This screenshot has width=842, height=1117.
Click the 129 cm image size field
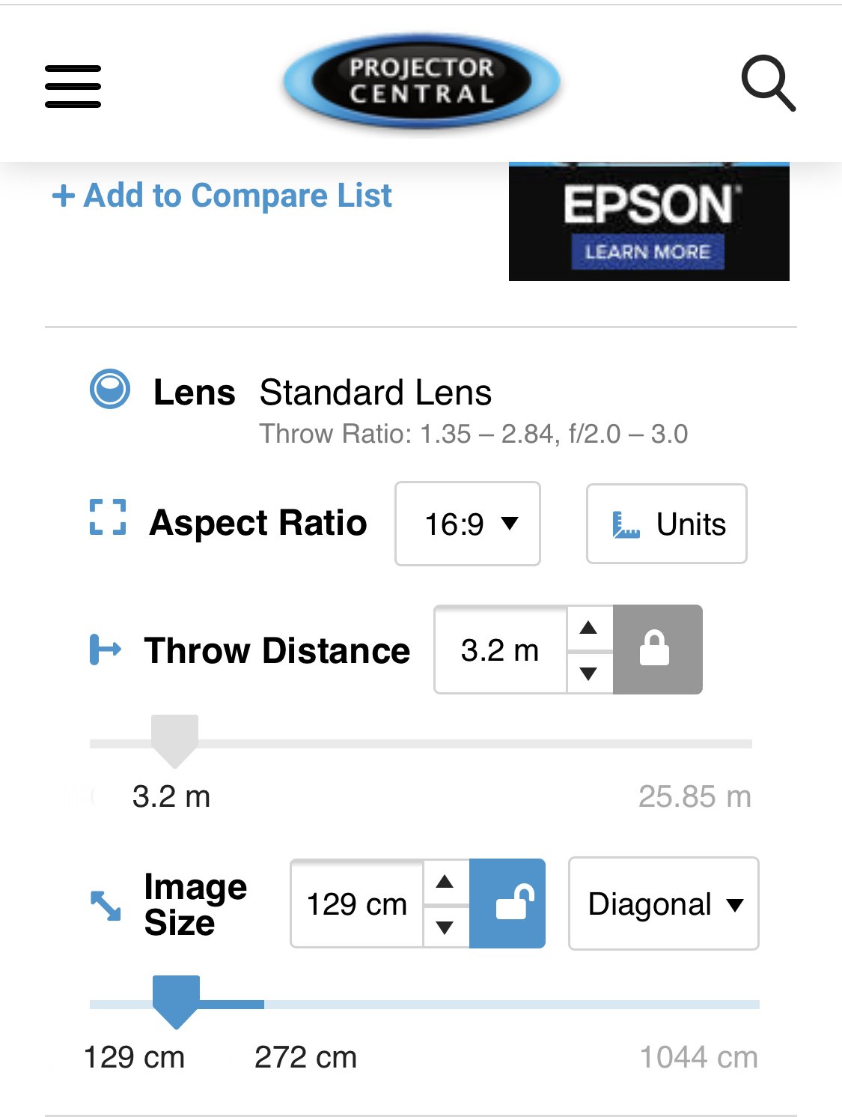click(x=357, y=903)
